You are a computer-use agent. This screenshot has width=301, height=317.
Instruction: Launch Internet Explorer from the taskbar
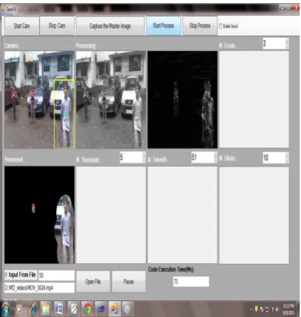pos(33,309)
